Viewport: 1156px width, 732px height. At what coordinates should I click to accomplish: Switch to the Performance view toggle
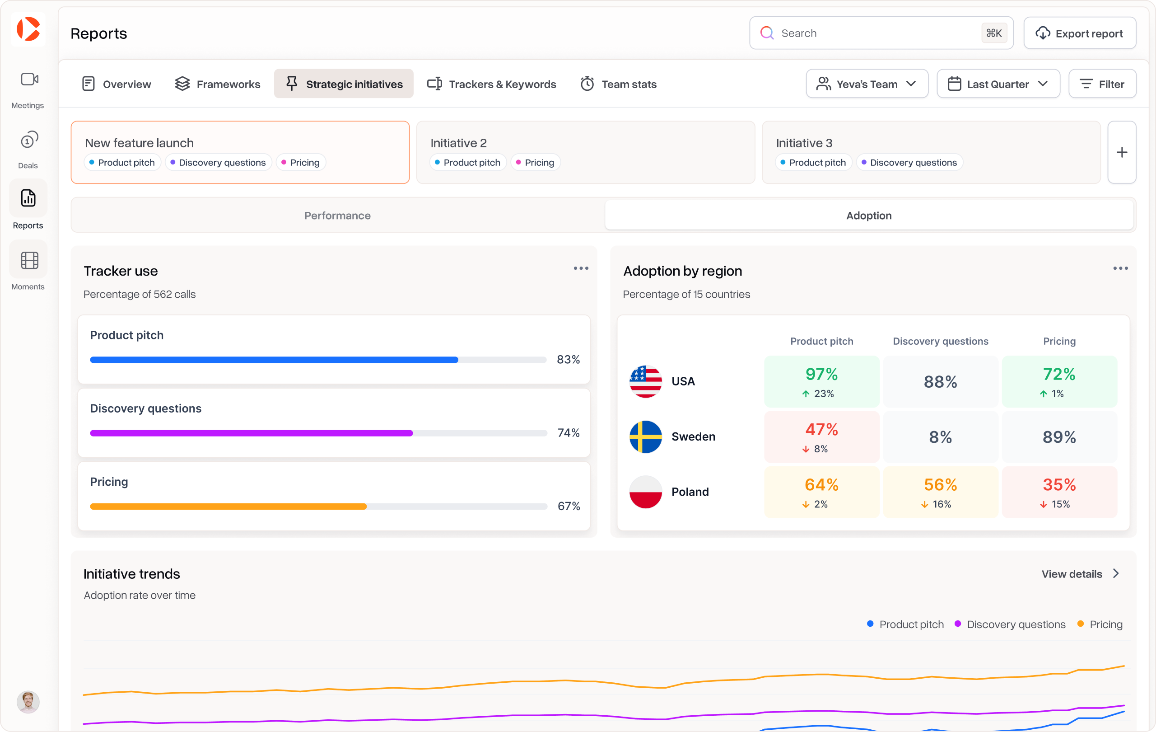click(x=337, y=216)
